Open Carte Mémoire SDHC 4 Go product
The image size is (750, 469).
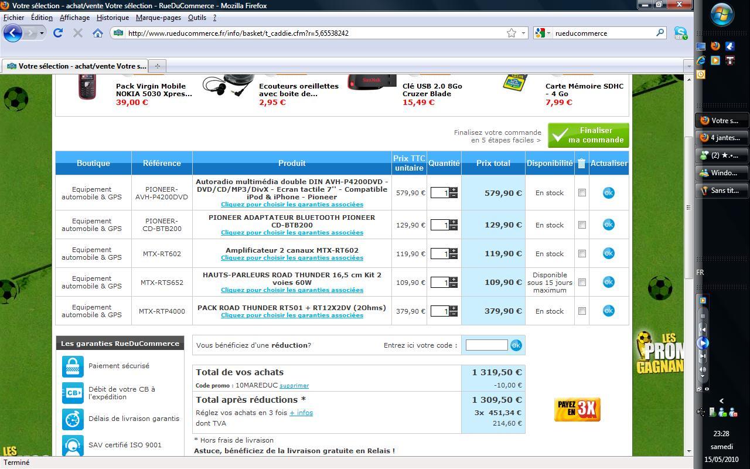click(x=584, y=90)
